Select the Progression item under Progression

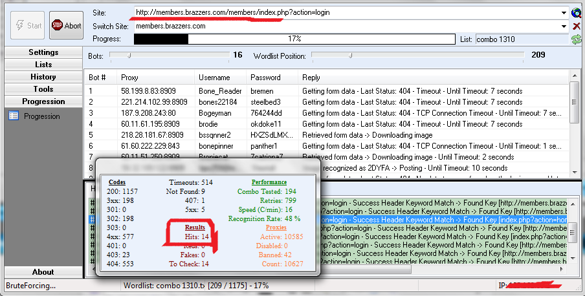42,116
